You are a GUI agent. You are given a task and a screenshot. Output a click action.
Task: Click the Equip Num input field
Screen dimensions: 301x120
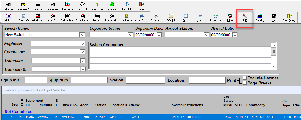[89, 80]
